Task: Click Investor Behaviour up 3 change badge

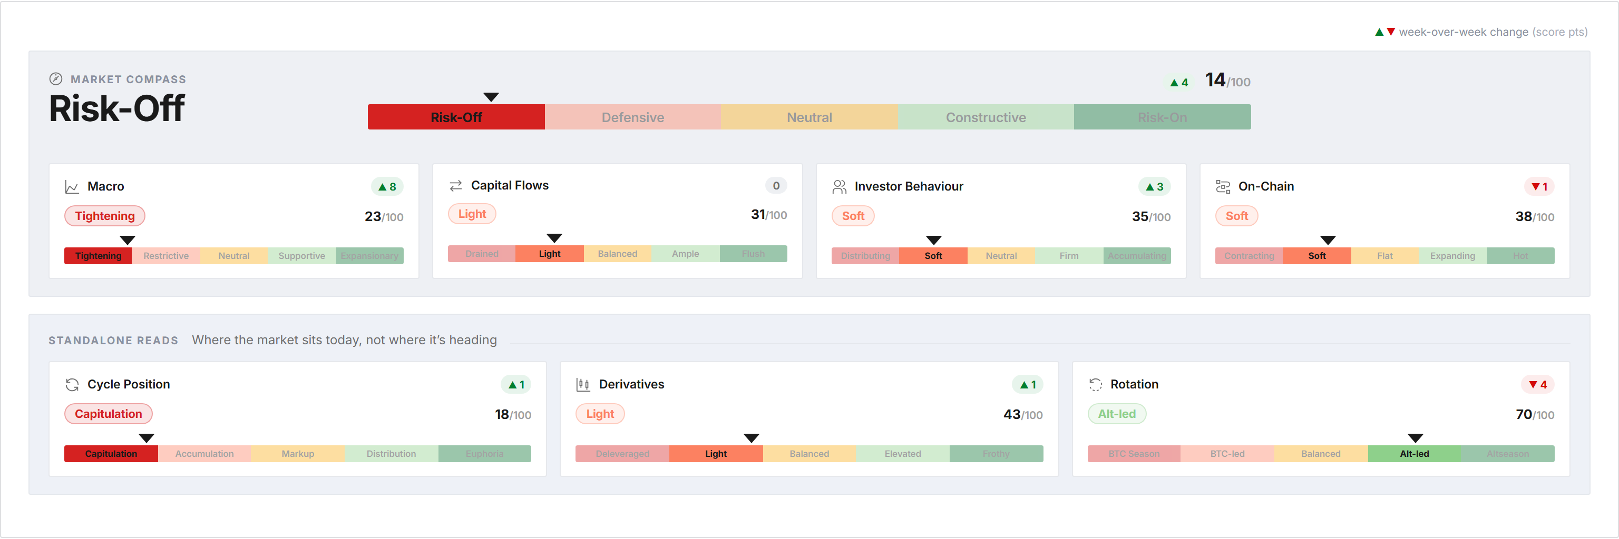Action: [1154, 187]
